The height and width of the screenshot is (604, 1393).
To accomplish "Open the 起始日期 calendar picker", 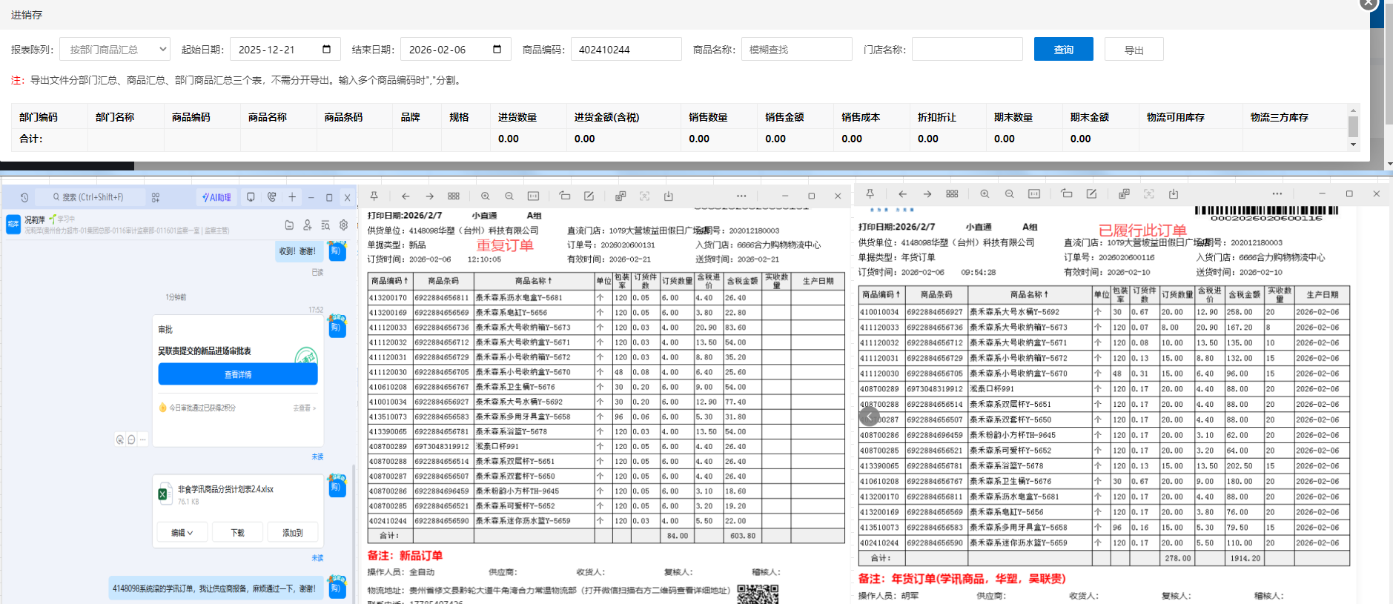I will [x=326, y=50].
